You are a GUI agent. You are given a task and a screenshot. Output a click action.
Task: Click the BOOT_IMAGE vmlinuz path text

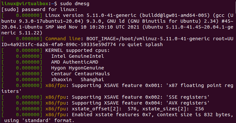(148, 39)
